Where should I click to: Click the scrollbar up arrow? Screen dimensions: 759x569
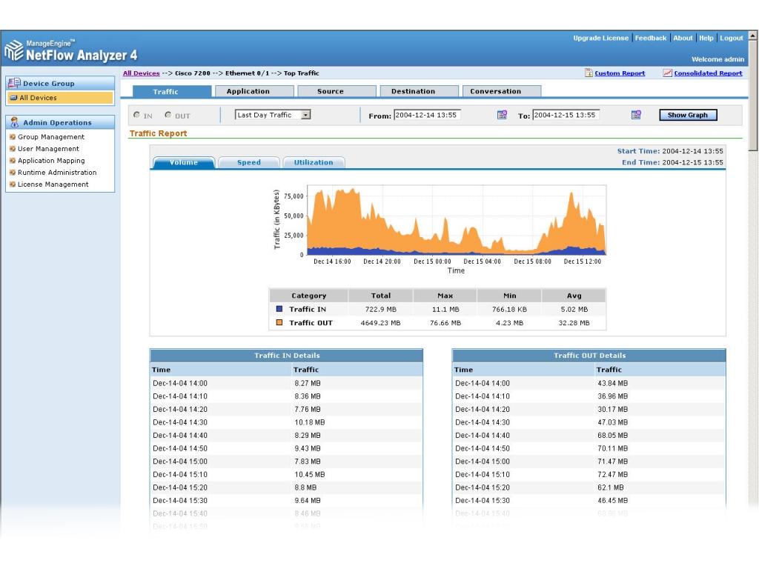pyautogui.click(x=753, y=36)
